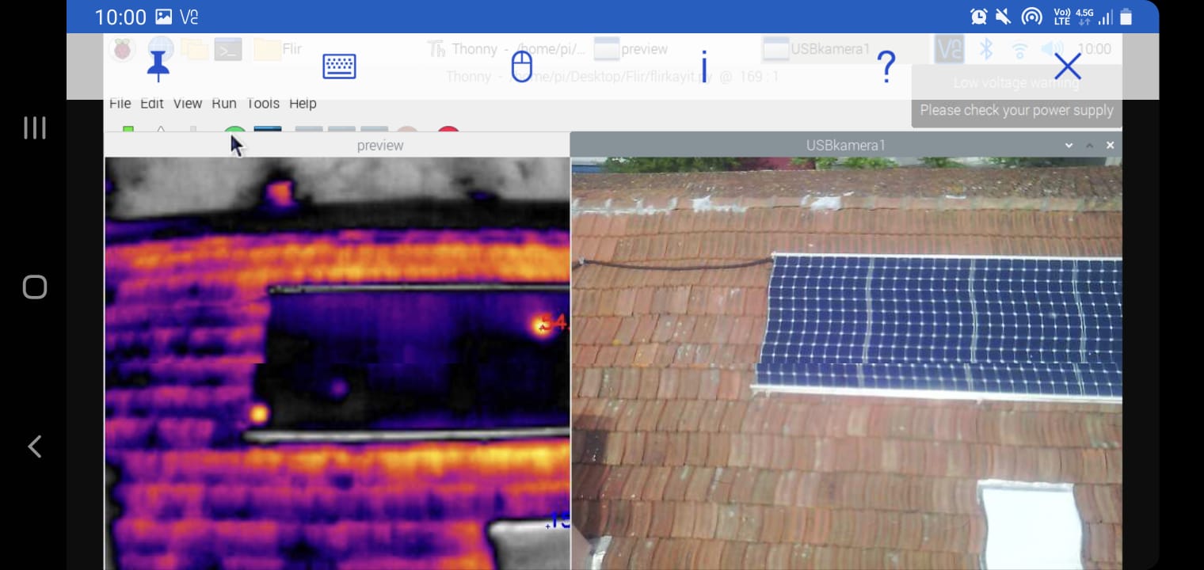The height and width of the screenshot is (570, 1204).
Task: Open the on-screen keyboard
Action: click(339, 66)
